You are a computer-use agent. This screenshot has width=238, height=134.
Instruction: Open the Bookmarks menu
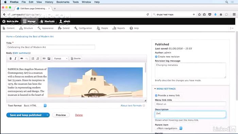(x=63, y=2)
